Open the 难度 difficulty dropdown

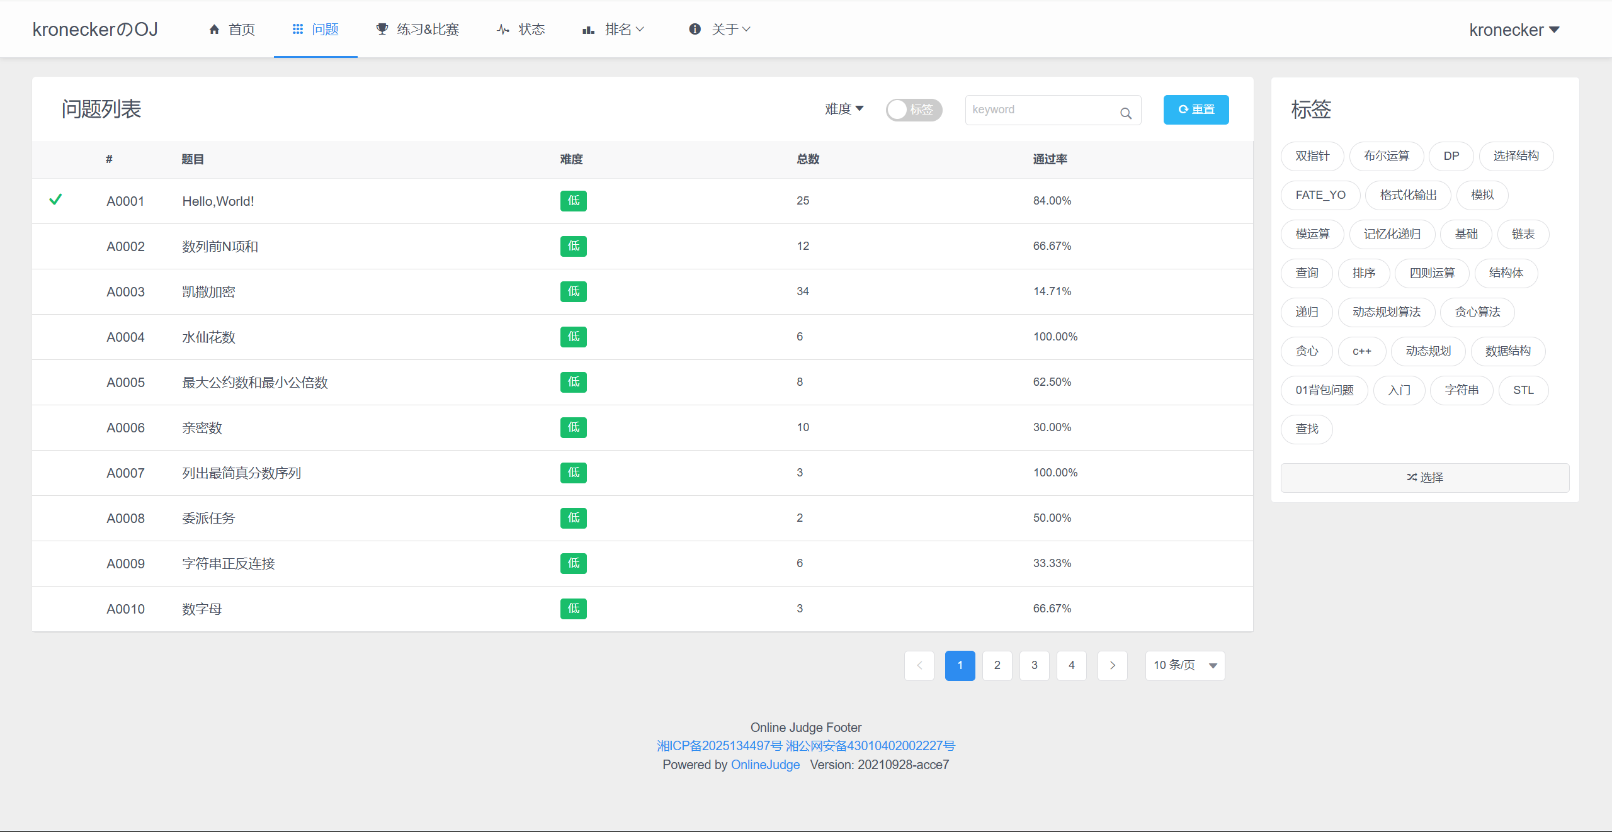click(x=844, y=110)
